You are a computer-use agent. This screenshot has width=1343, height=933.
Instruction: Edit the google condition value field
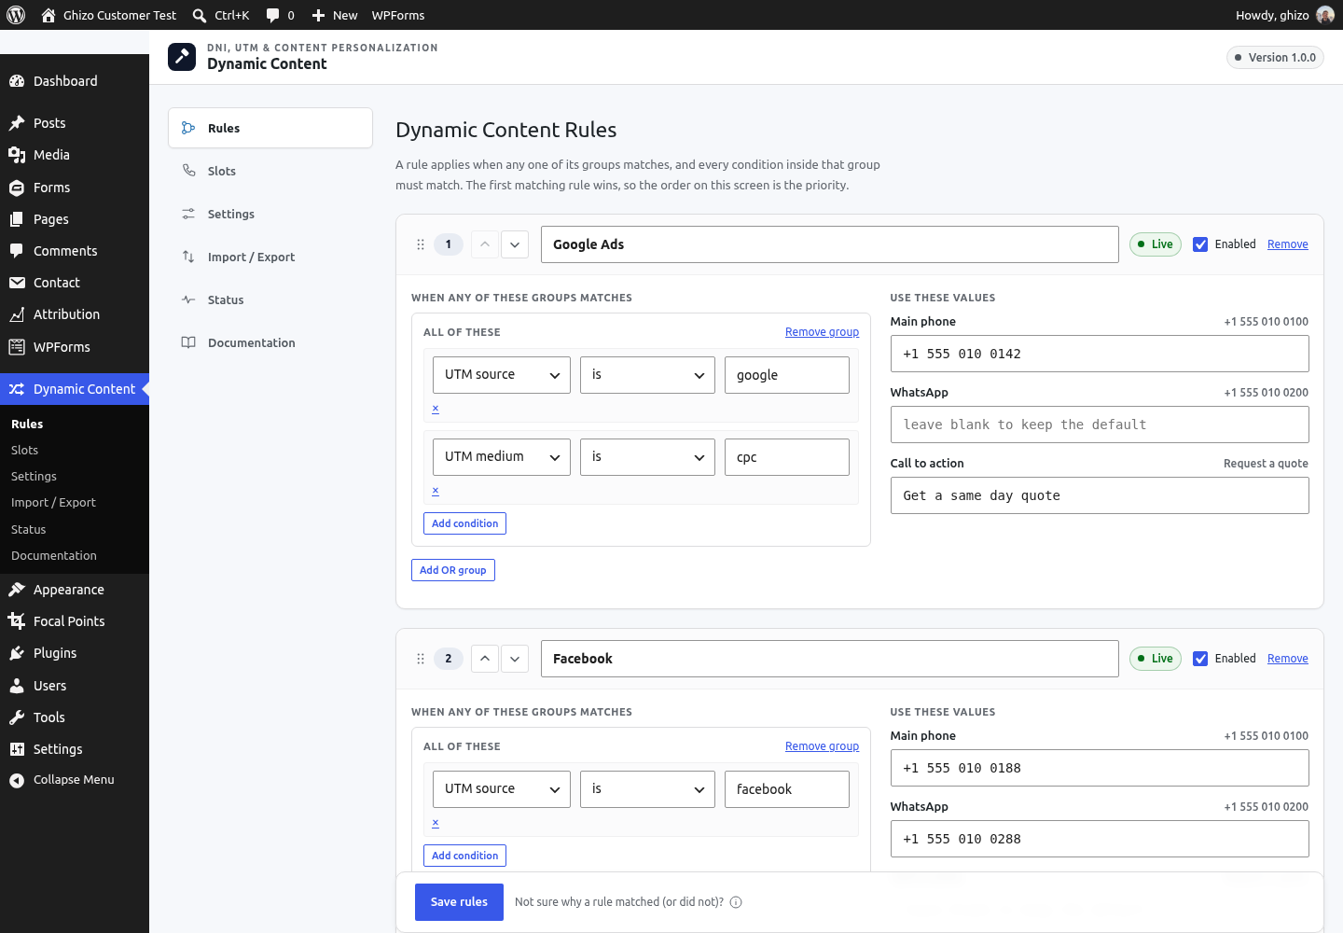(787, 375)
